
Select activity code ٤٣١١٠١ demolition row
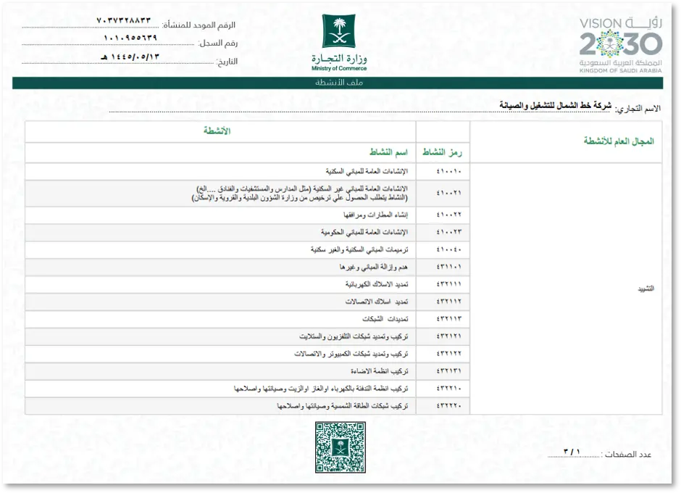(247, 267)
